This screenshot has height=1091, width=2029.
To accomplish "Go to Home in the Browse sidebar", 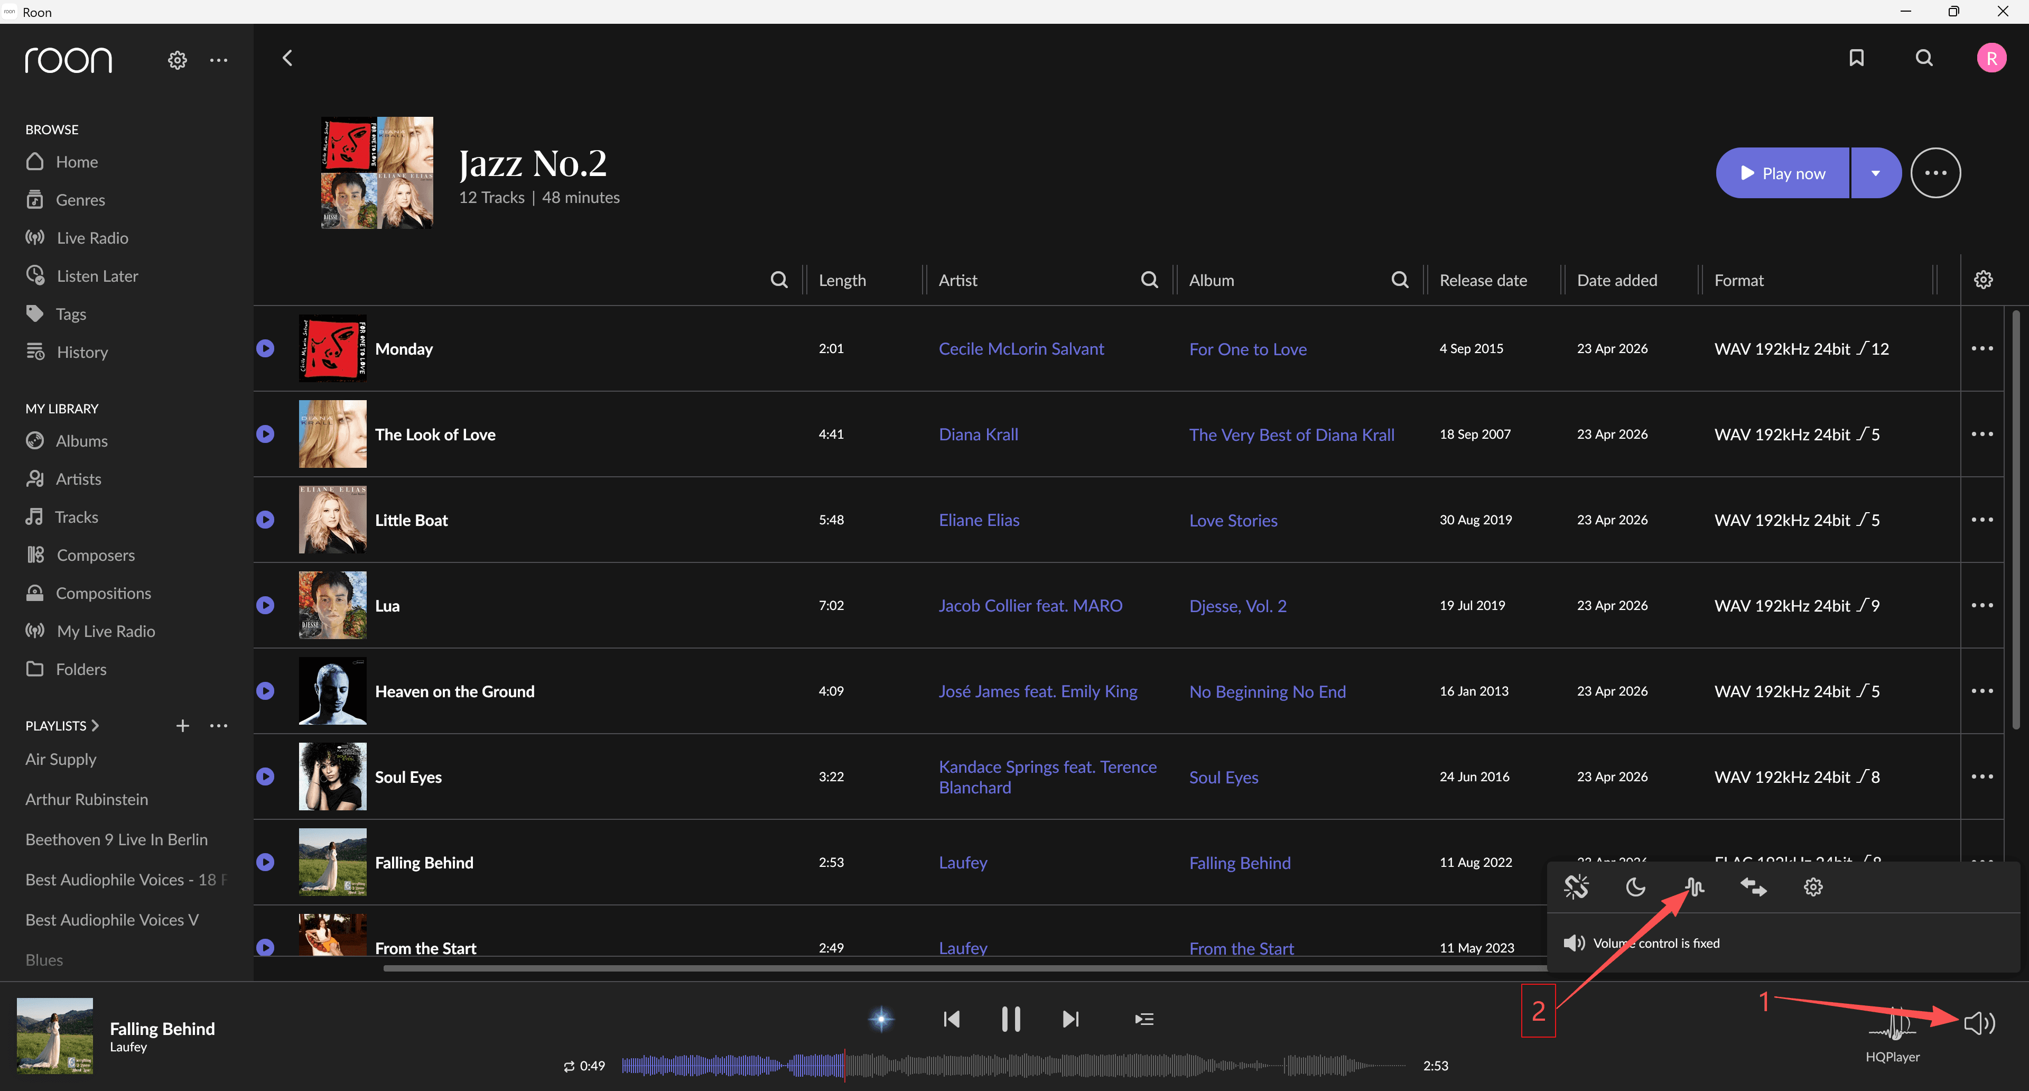I will [61, 162].
